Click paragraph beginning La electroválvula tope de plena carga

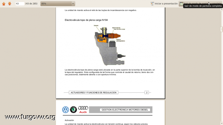[110, 72]
